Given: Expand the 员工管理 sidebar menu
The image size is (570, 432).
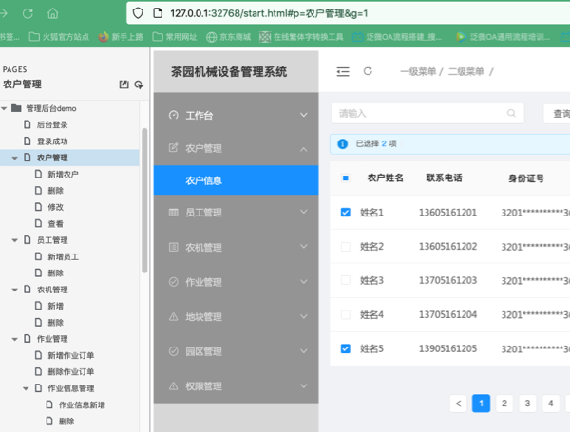Looking at the screenshot, I should click(x=236, y=213).
